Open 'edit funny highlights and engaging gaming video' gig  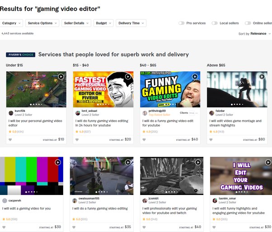click(239, 211)
